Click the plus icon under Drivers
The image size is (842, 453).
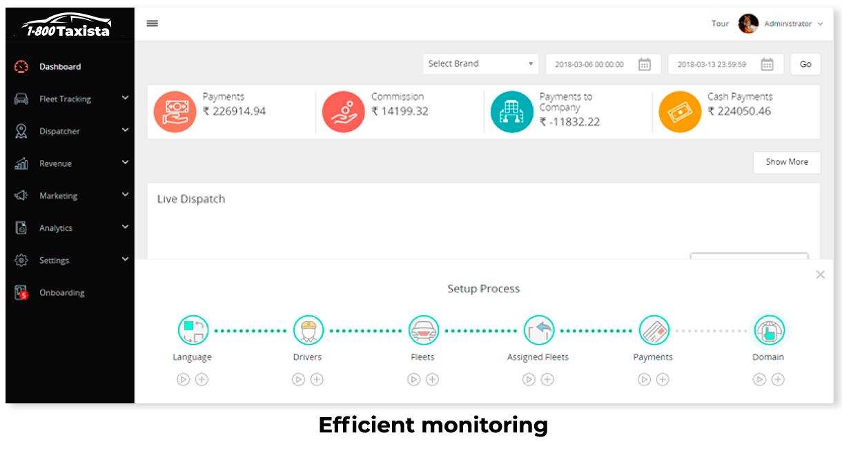317,379
